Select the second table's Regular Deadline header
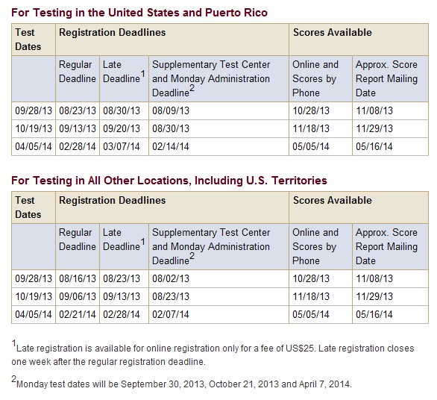The width and height of the screenshot is (437, 400). 78,240
